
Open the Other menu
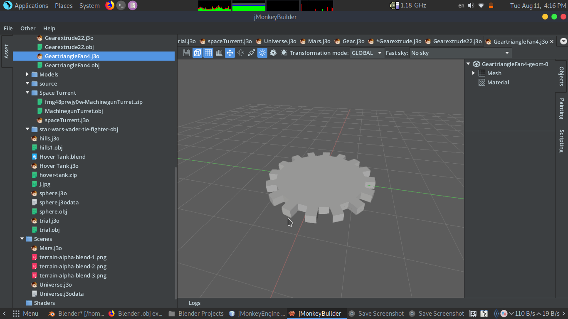(28, 28)
